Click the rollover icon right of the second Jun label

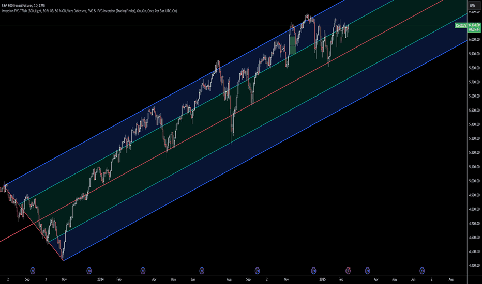point(422,271)
